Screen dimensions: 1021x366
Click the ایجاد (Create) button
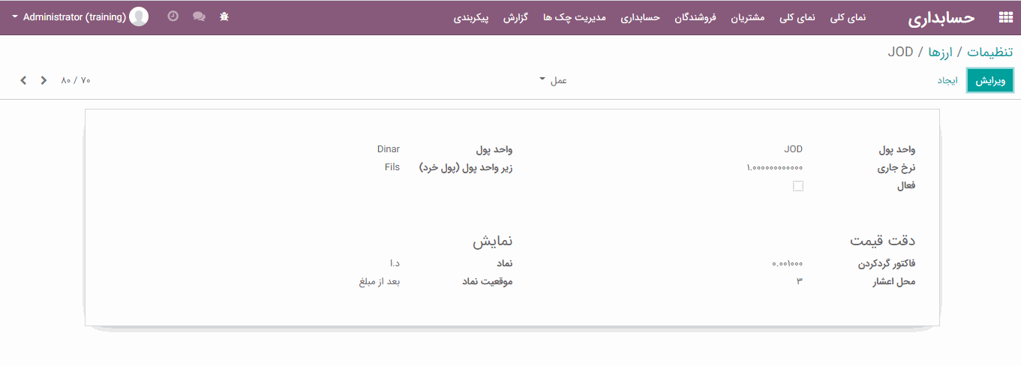(x=947, y=80)
